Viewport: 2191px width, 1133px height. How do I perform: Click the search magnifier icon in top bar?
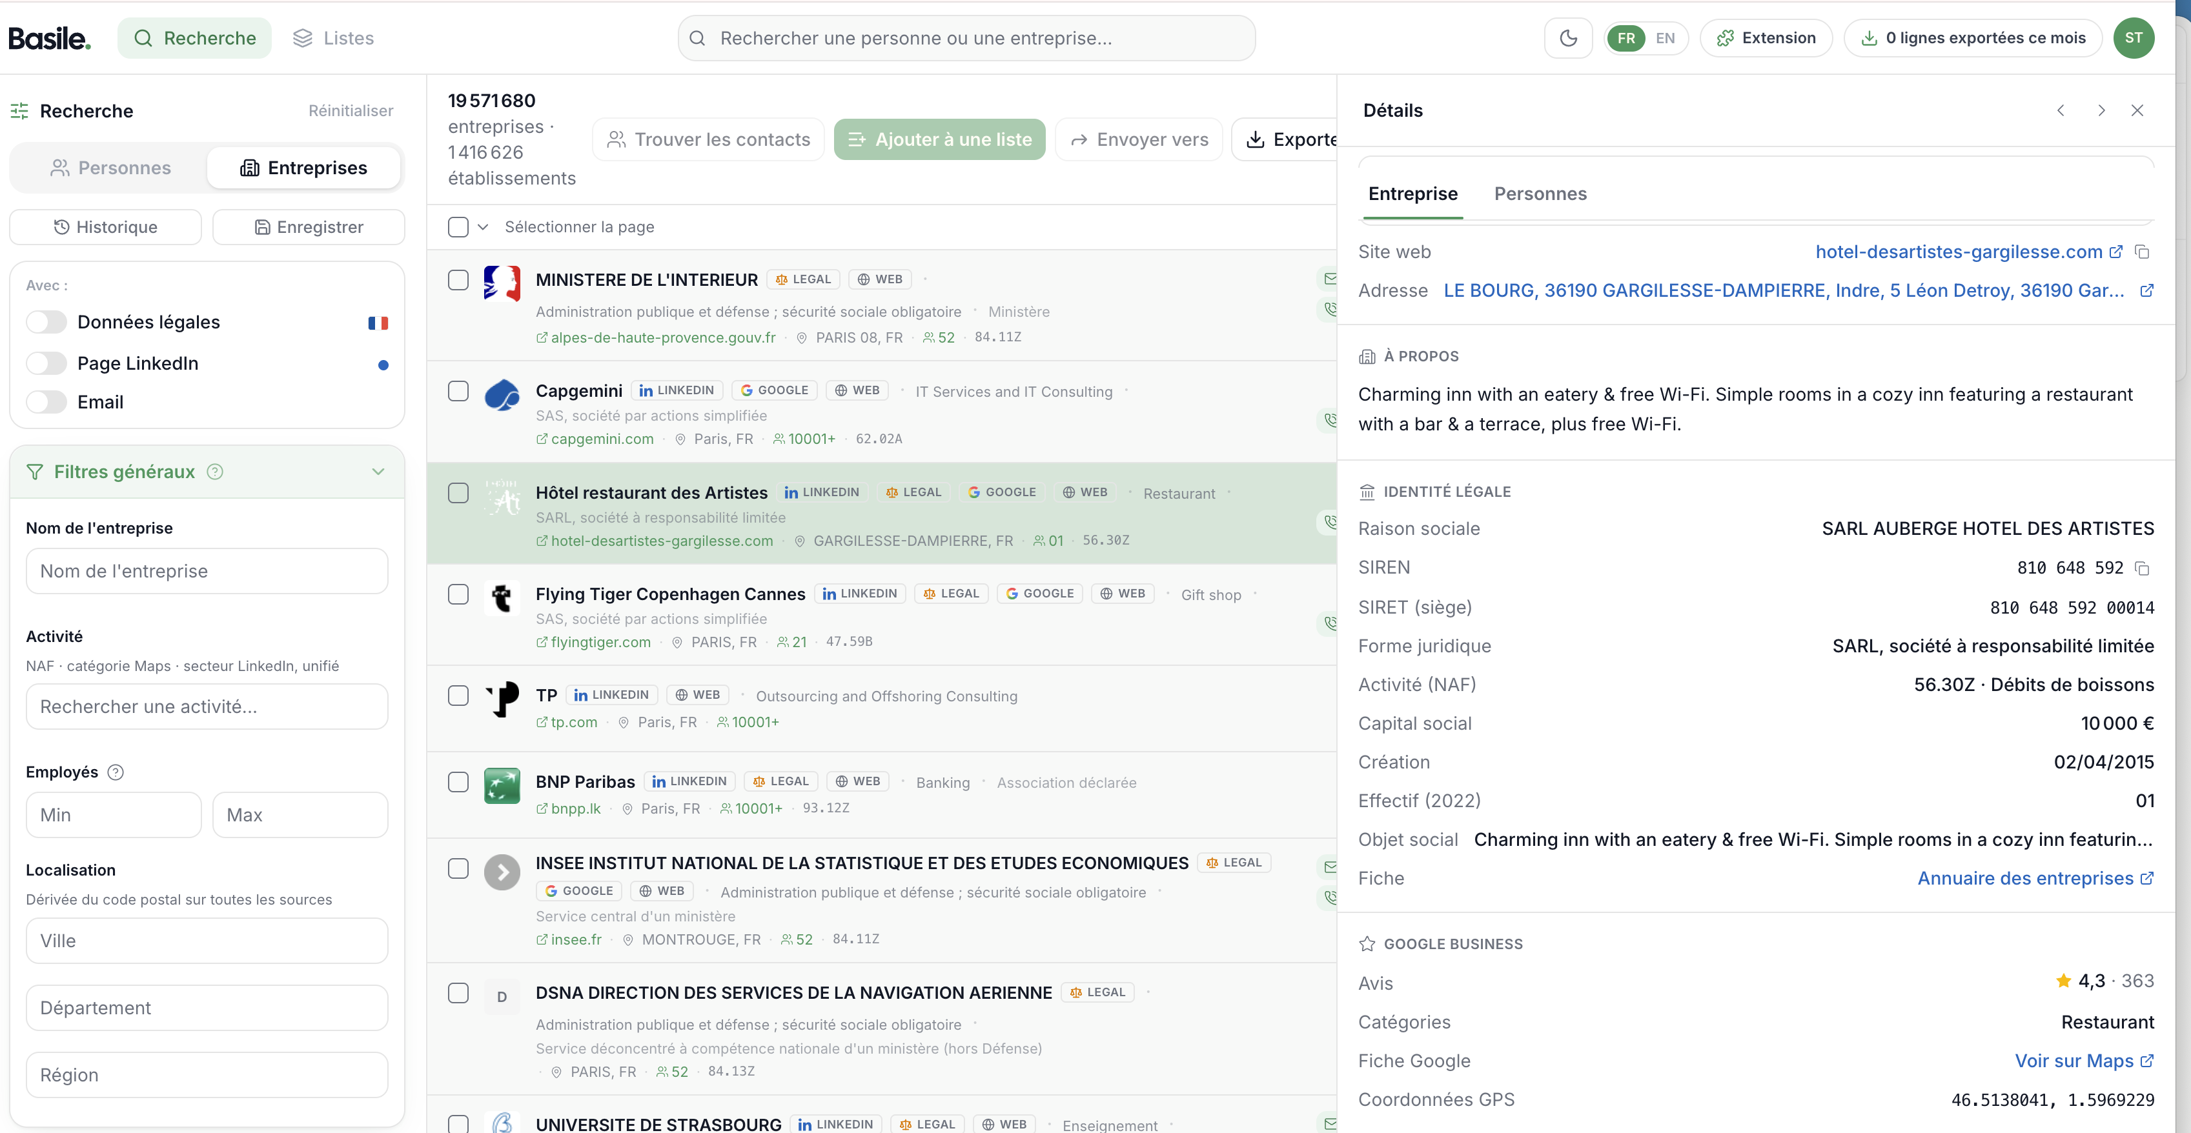(697, 38)
